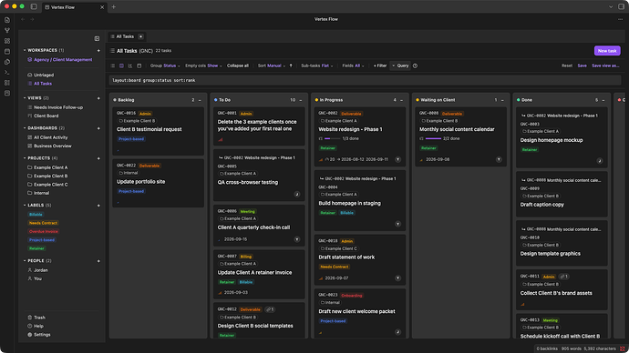This screenshot has height=353, width=629.
Task: Add a label with the Labels plus icon
Action: pos(98,206)
